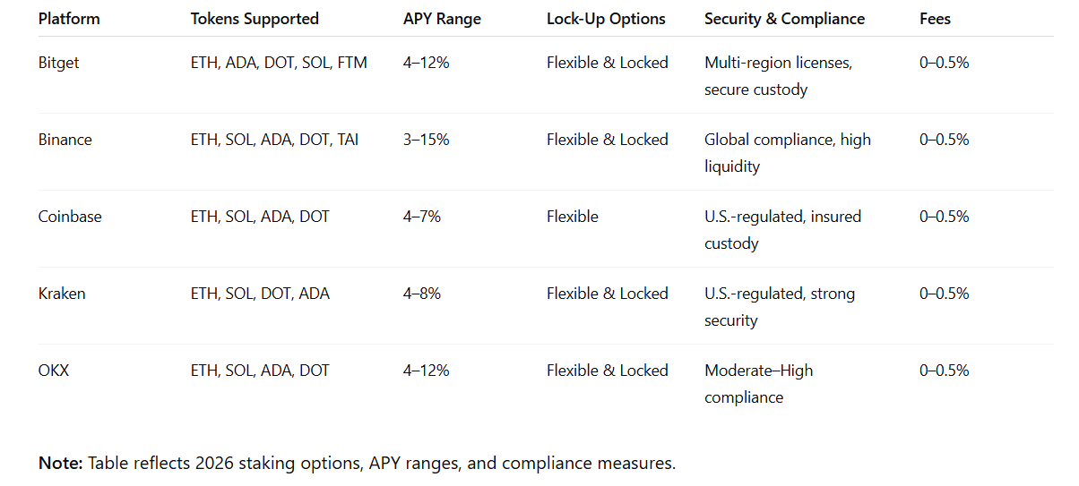Click Kraken's 4–8% APY value
The width and height of the screenshot is (1079, 486).
click(422, 294)
